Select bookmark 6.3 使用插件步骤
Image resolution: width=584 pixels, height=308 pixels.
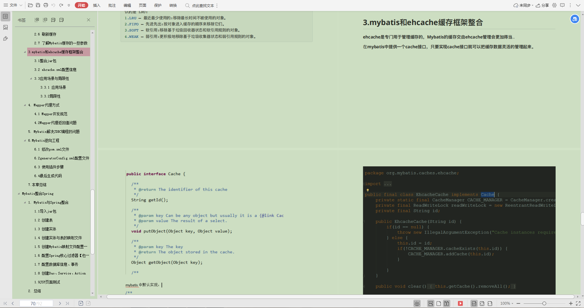tap(49, 167)
